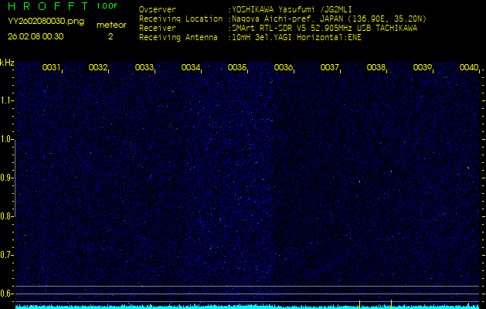Click the 0.8 kHz axis label
Viewport: 486px width, 309px height.
[x=6, y=216]
